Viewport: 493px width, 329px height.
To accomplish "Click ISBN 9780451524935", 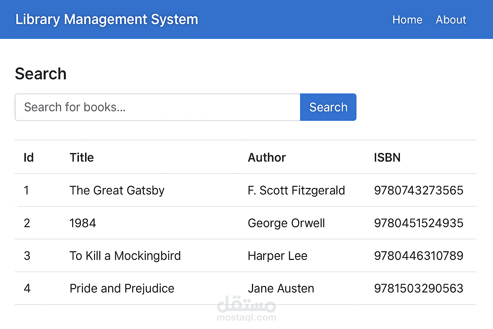I will click(419, 223).
